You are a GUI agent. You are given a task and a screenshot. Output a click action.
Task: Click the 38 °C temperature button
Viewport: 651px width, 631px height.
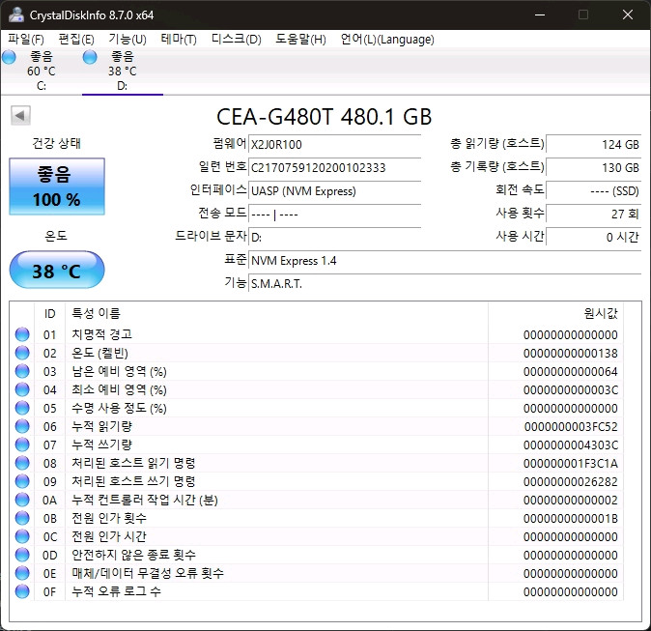point(57,270)
